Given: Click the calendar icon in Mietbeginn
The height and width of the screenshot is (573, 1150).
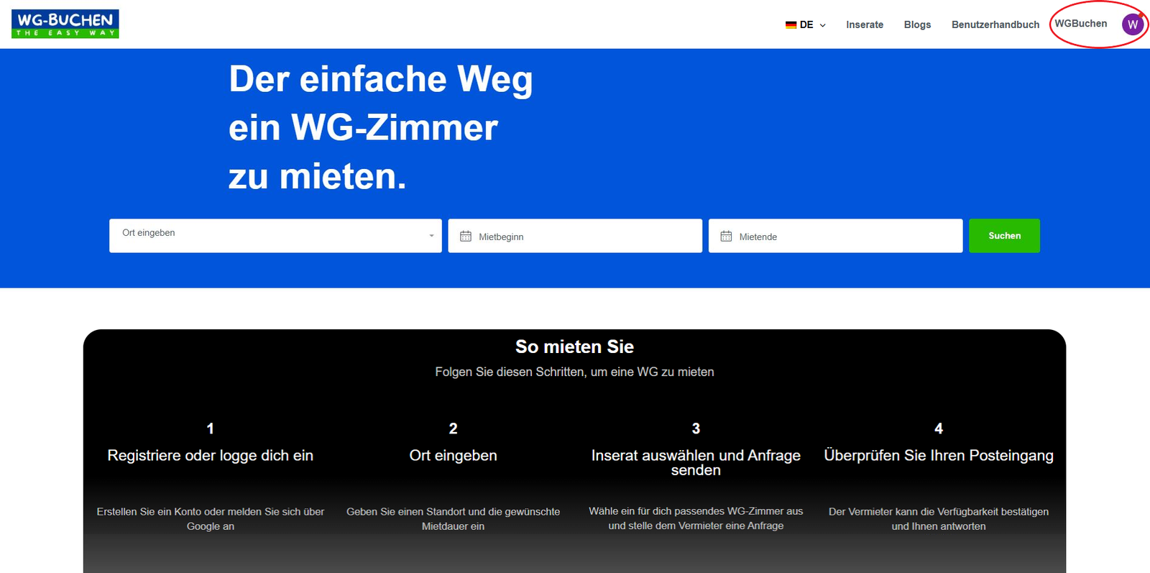Looking at the screenshot, I should click(466, 237).
